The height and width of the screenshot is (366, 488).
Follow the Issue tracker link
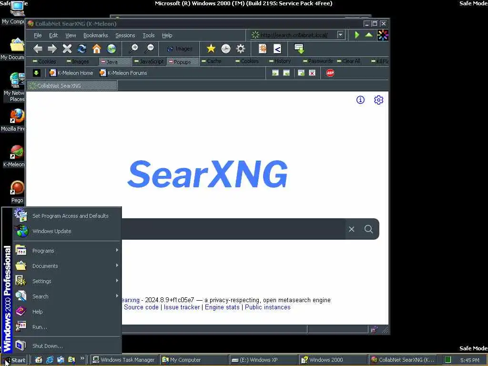coord(182,307)
